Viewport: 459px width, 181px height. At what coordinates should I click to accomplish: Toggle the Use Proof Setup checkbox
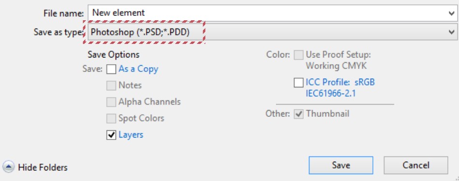pyautogui.click(x=298, y=55)
